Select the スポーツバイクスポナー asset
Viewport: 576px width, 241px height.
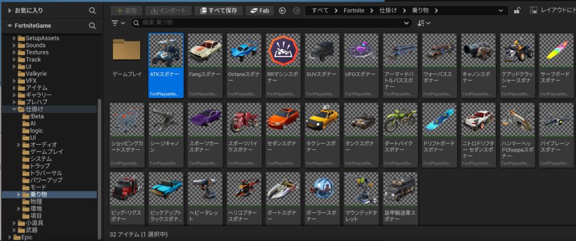pos(244,135)
